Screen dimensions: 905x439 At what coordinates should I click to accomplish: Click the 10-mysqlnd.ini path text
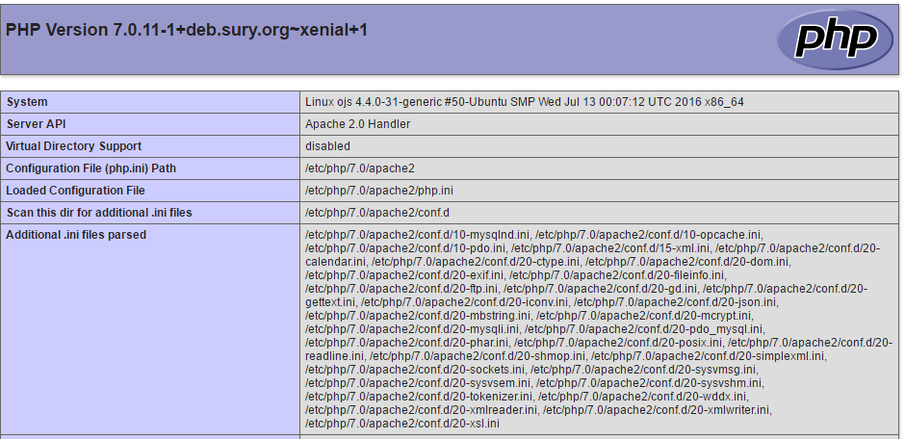417,235
